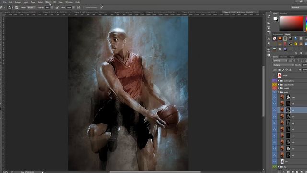Collapse the paint group

(x=279, y=92)
